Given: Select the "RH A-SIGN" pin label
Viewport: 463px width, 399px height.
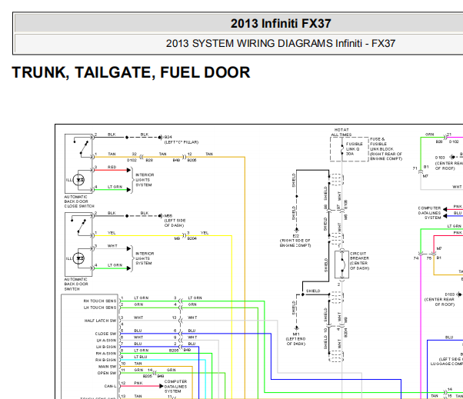Looking at the screenshot, I should [105, 353].
